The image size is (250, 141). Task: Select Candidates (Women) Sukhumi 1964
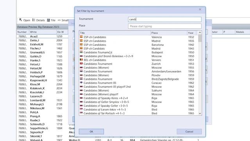tap(139, 90)
